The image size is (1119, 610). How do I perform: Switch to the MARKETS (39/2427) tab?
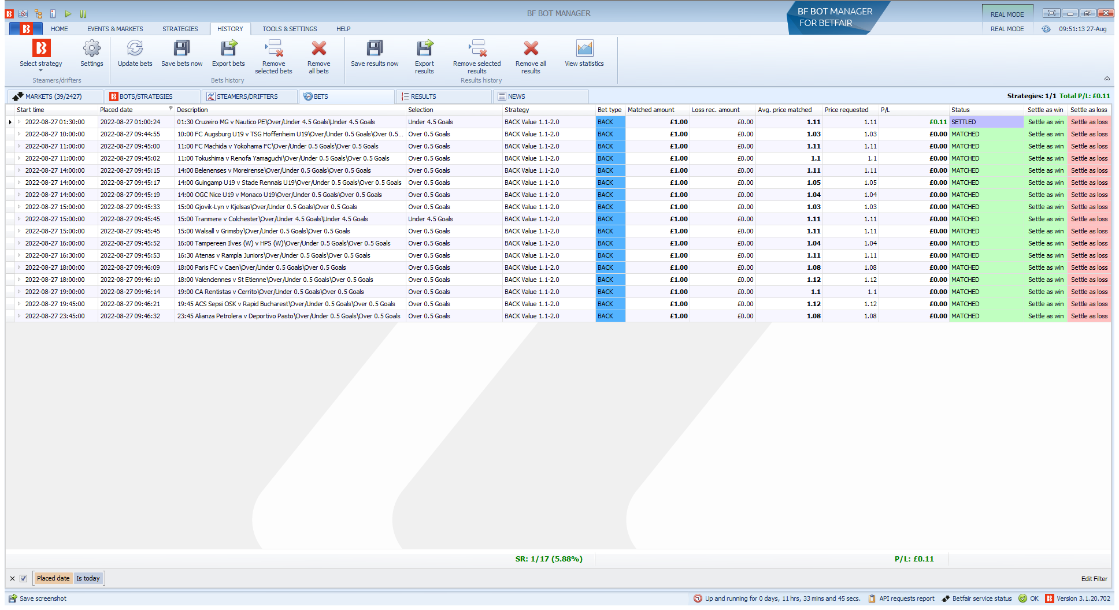click(x=55, y=96)
